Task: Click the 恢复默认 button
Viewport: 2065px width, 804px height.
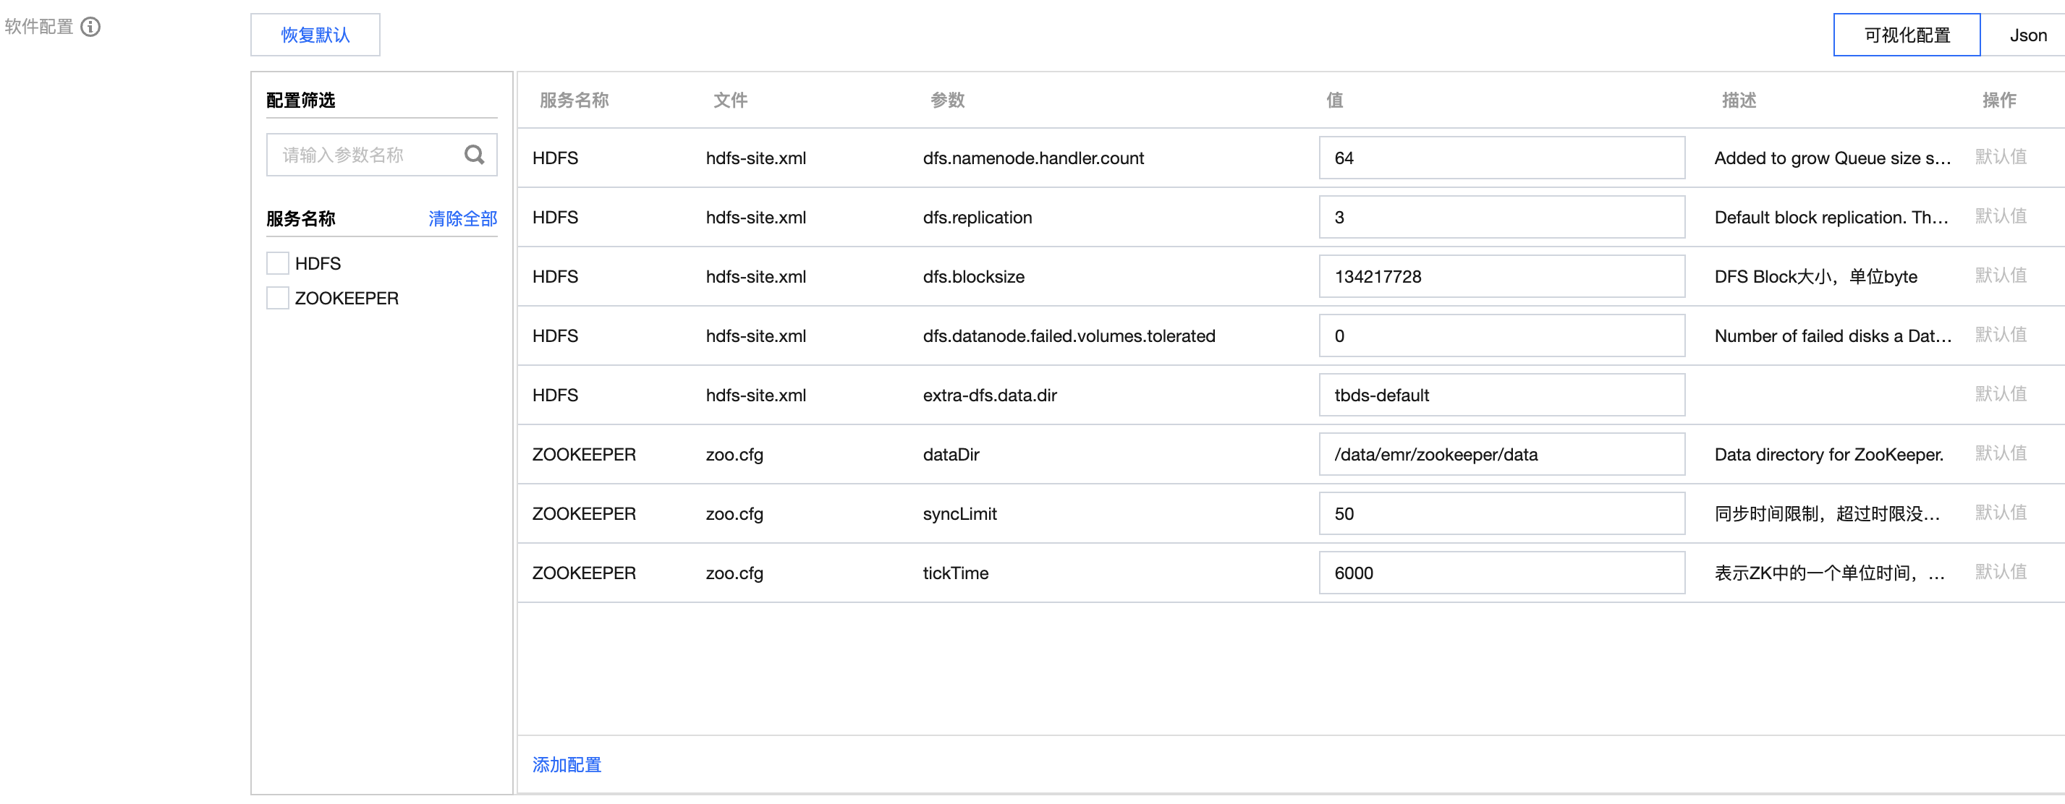Action: [315, 35]
